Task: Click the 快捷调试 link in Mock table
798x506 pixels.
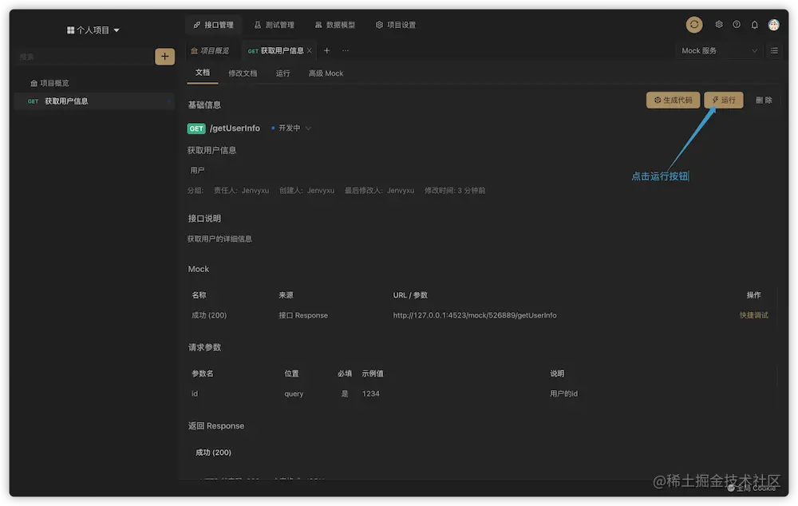Action: [x=753, y=314]
